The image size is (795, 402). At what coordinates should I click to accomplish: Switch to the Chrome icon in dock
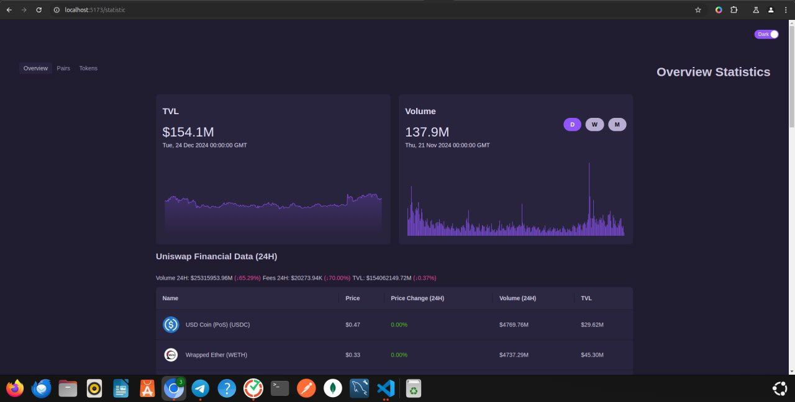(x=174, y=389)
